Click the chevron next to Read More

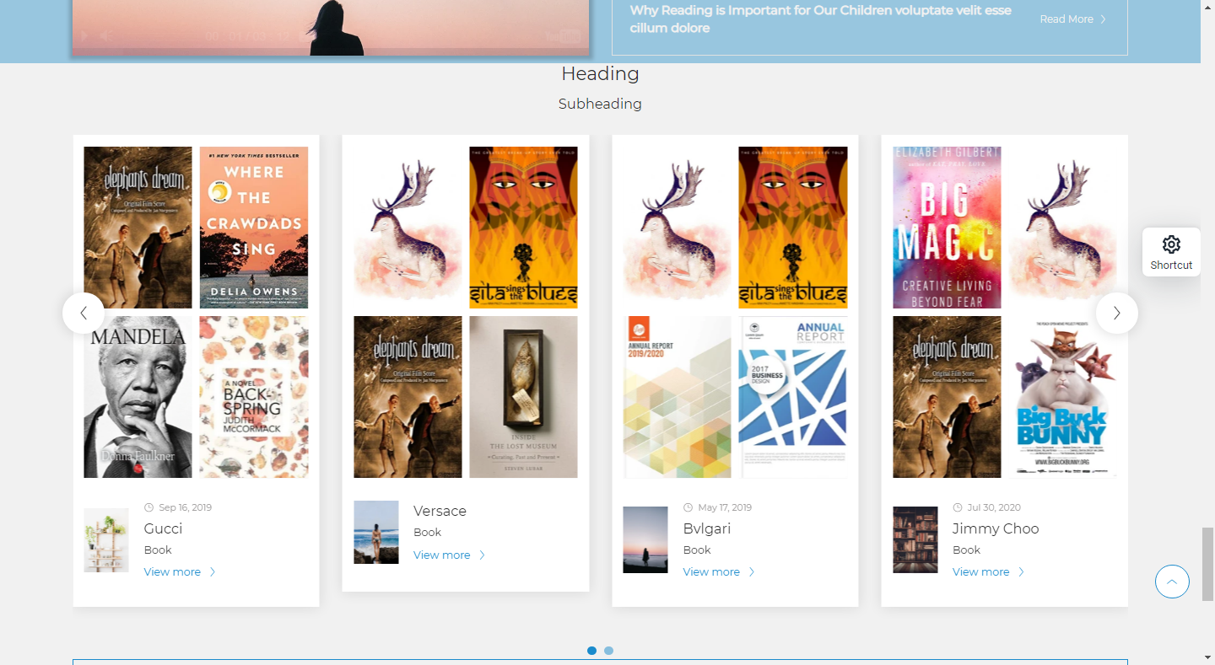[1103, 19]
